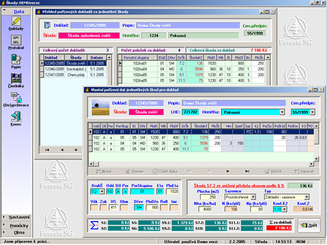Click the horizontal scrollbar of damage grid

point(201,164)
